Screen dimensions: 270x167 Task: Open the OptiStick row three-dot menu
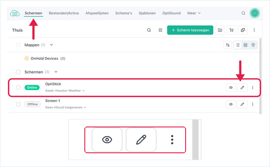click(x=253, y=87)
